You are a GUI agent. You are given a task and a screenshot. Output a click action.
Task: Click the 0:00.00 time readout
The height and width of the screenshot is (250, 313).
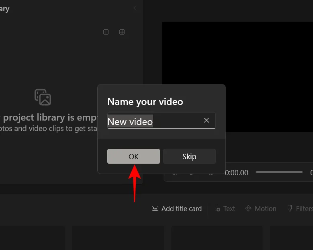coord(237,173)
